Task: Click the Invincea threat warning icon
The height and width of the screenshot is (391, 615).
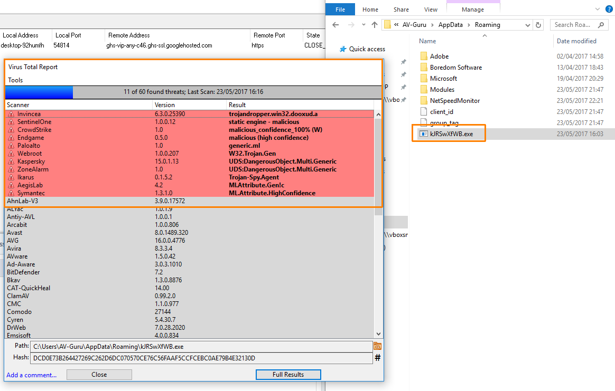Action: (11, 114)
